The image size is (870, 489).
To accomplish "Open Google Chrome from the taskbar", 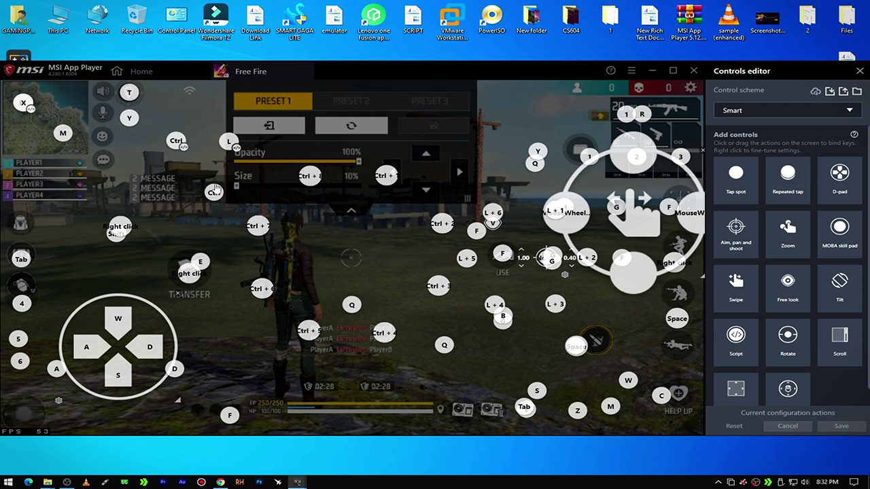I will coord(220,482).
